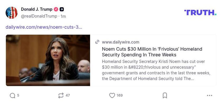The height and width of the screenshot is (107, 222).
Task: Open the profile avatar picture
Action: point(12,13)
